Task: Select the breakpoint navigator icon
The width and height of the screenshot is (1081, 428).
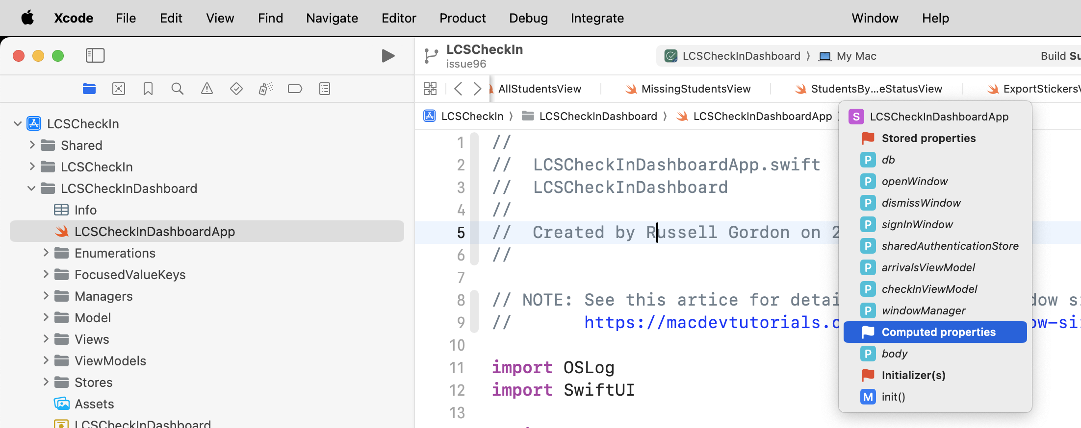Action: point(295,89)
